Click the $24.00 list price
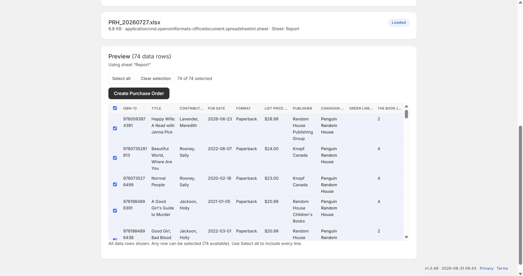The height and width of the screenshot is (276, 523). point(271,149)
